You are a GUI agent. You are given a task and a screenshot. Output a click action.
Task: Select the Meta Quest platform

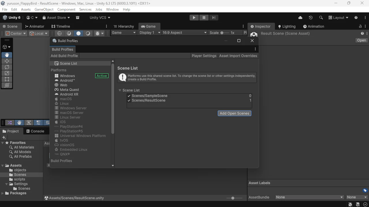69,90
